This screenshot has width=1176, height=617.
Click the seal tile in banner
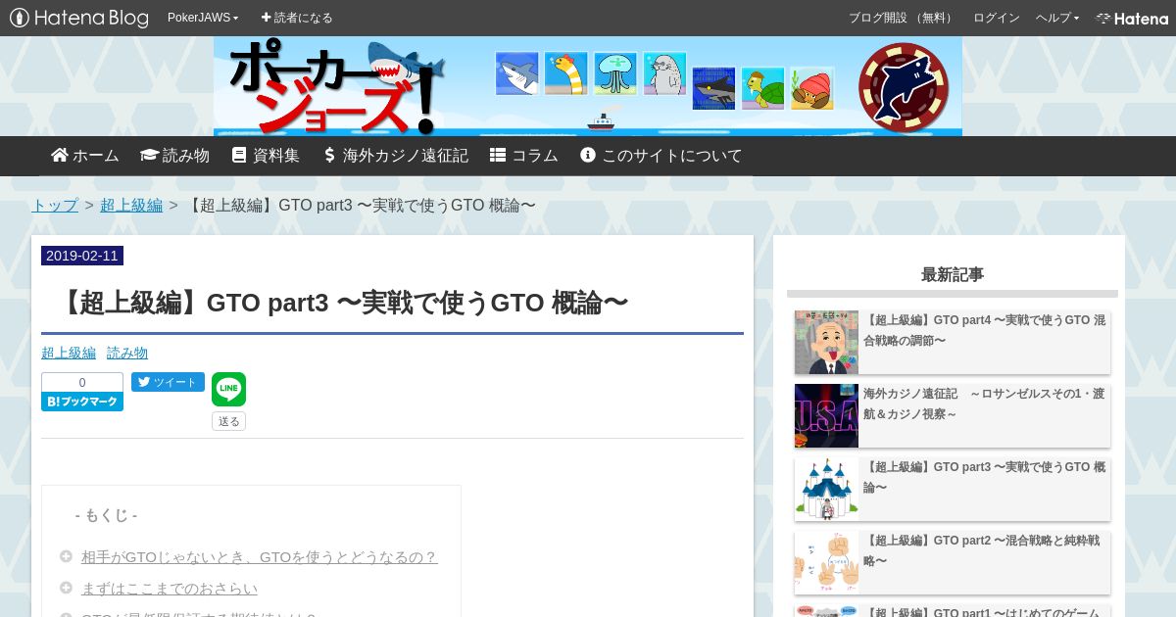664,73
